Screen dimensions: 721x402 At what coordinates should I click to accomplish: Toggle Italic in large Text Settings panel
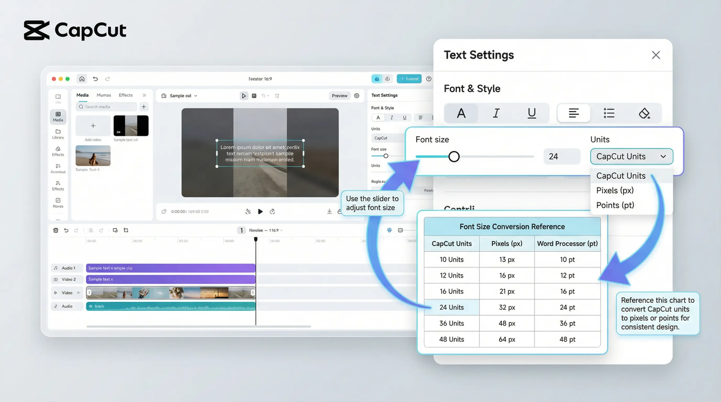click(x=496, y=113)
